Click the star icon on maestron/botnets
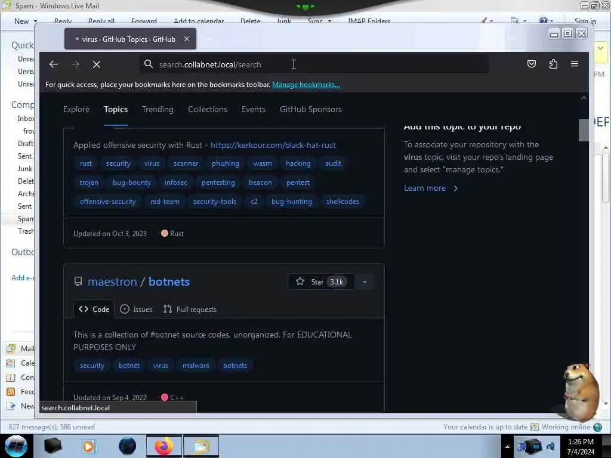 300,281
